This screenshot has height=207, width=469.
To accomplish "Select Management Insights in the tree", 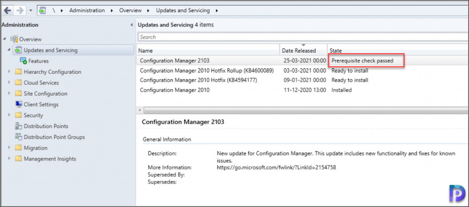I will [x=50, y=159].
